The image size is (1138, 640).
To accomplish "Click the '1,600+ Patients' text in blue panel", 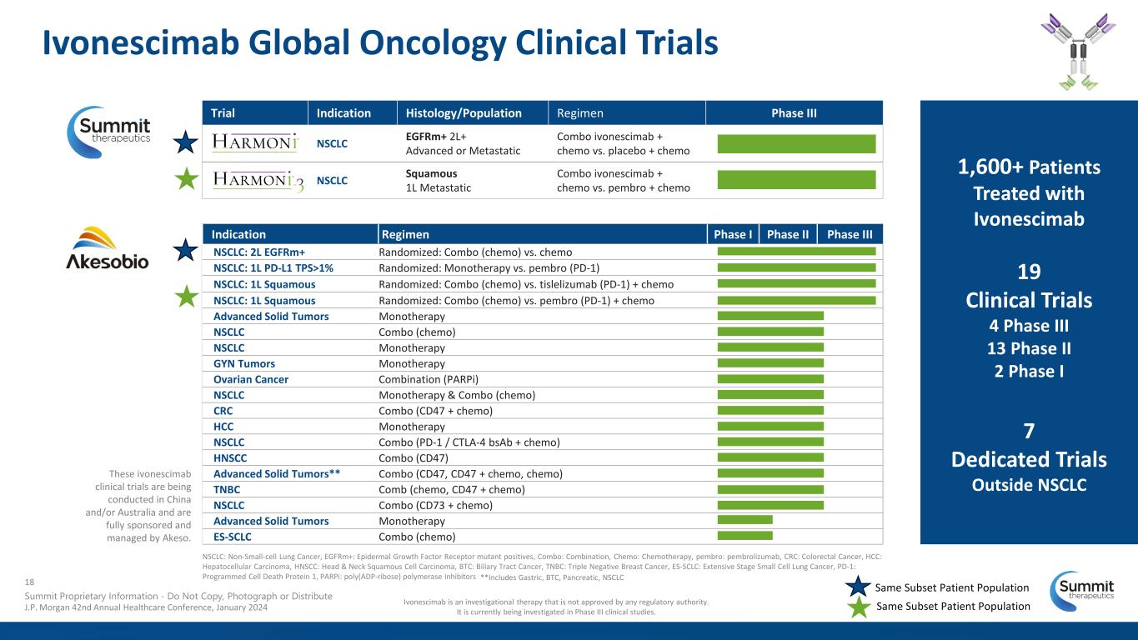I will pyautogui.click(x=1028, y=167).
